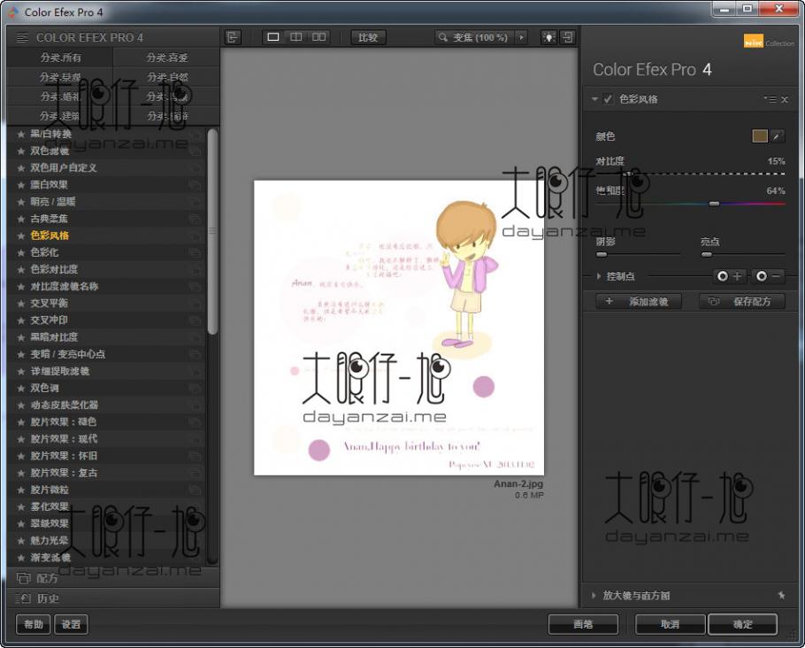Screen dimensions: 805x648
Task: Switch to single image view
Action: pyautogui.click(x=273, y=37)
